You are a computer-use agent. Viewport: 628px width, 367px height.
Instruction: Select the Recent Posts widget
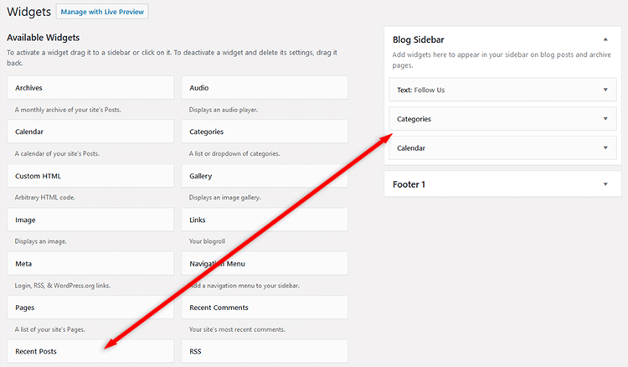click(x=90, y=351)
